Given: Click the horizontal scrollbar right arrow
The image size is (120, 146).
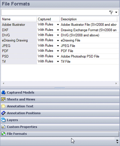Looking at the screenshot, I should [116, 83].
